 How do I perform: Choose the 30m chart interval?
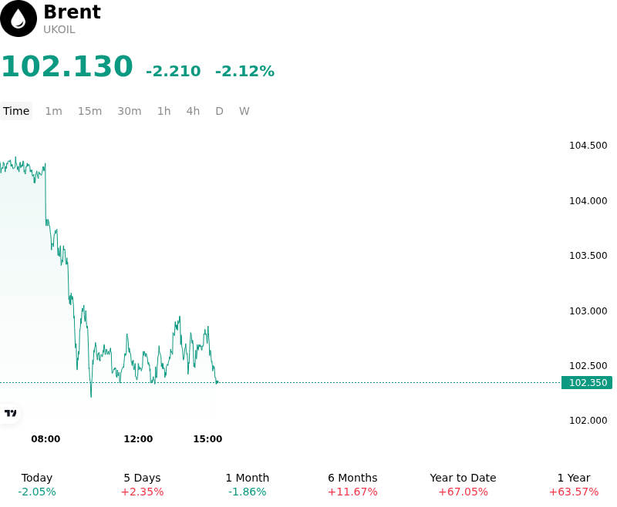pos(130,111)
